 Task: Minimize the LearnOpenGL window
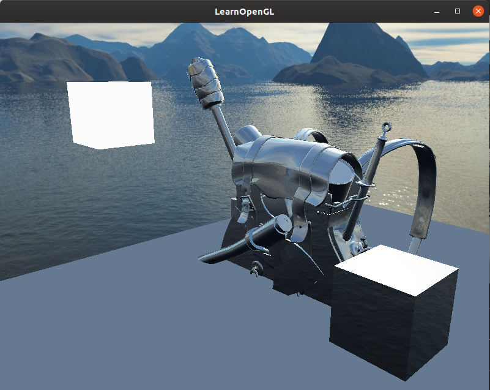tap(436, 12)
